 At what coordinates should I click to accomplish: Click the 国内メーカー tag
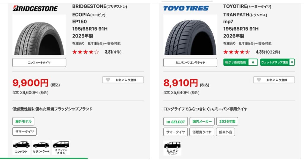tap(202, 121)
